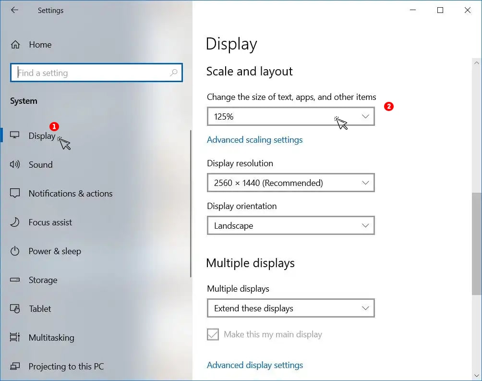Click the Focus assist moon icon

[x=15, y=222]
